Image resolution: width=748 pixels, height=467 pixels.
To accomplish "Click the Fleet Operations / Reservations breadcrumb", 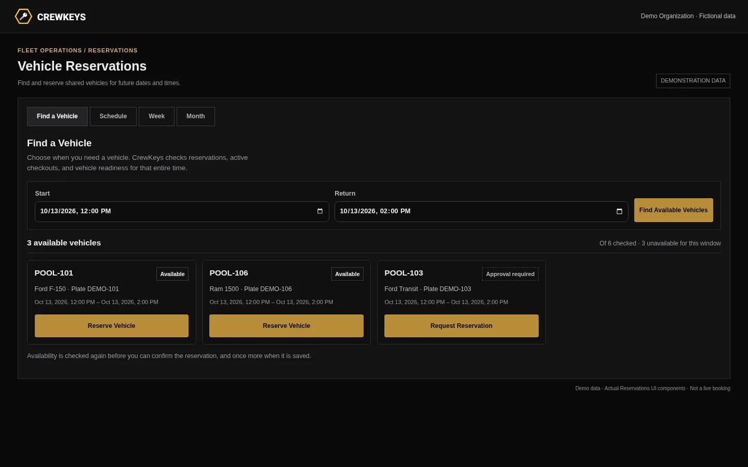I will click(77, 50).
